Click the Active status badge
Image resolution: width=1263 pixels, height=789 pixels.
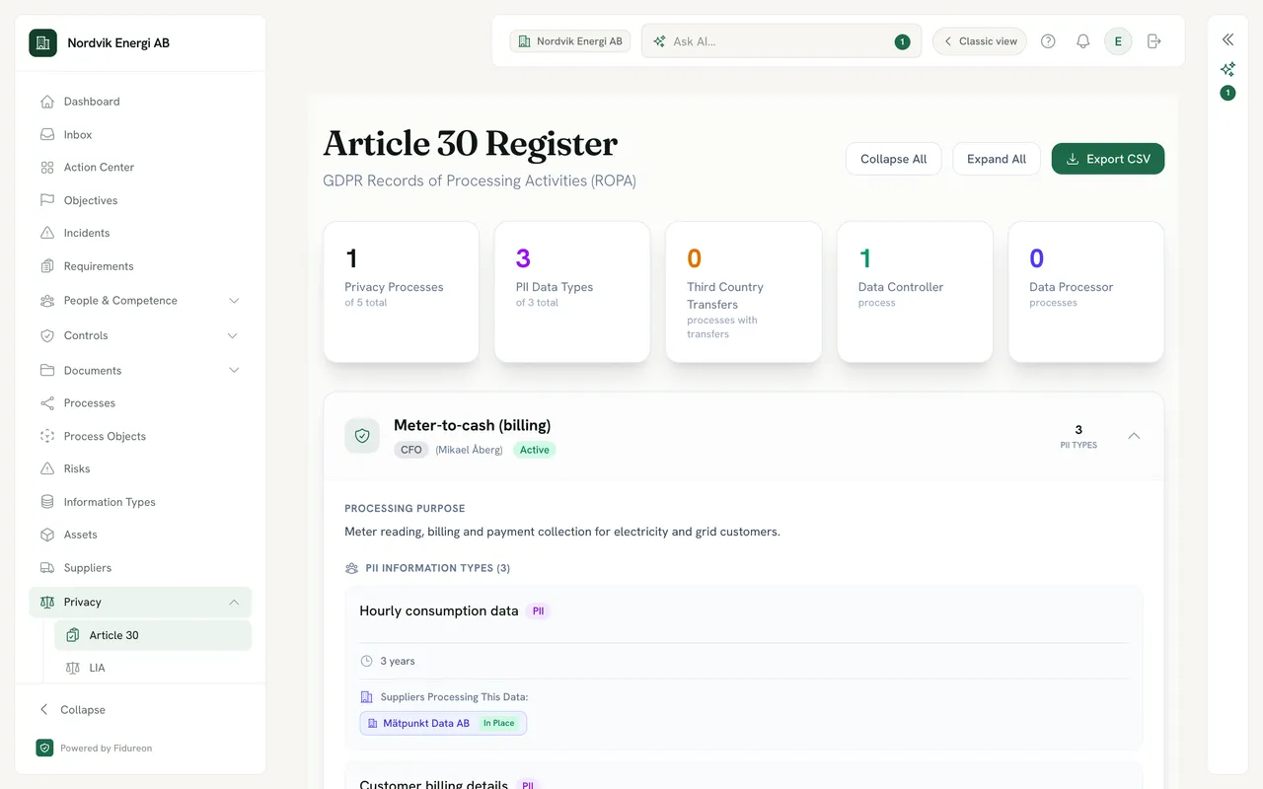tap(535, 450)
